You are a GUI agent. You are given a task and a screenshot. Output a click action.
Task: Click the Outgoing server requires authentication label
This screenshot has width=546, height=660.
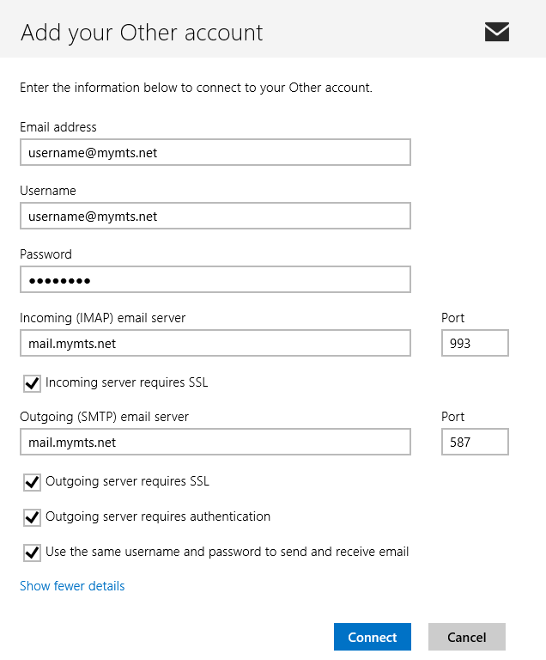click(x=158, y=516)
